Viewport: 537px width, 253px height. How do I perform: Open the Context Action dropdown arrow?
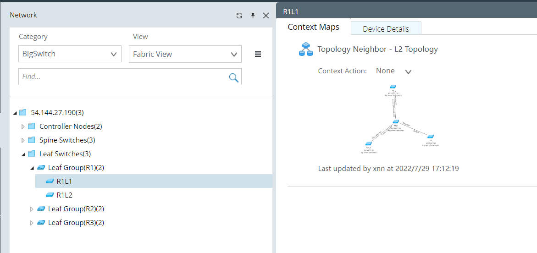click(x=408, y=71)
